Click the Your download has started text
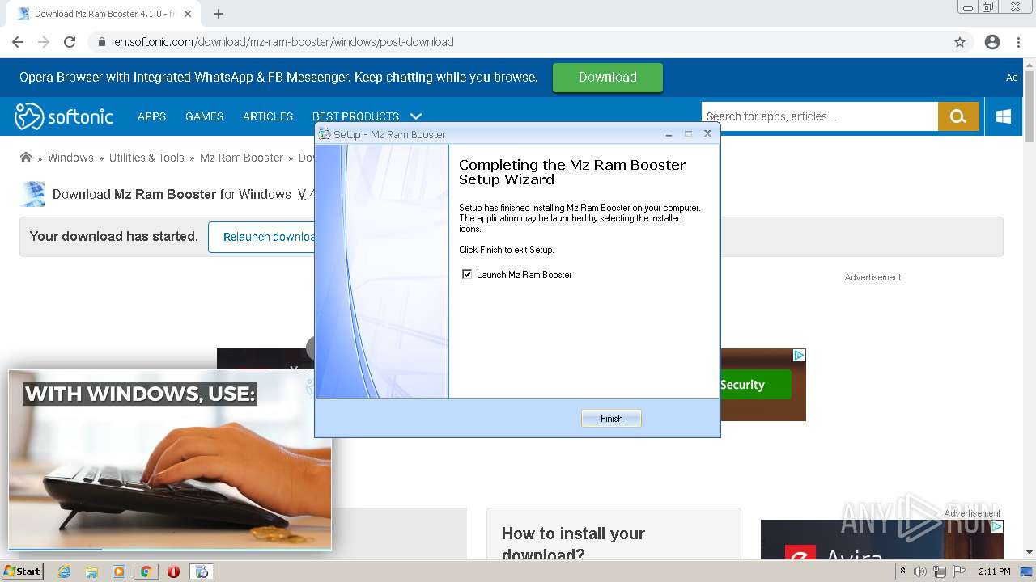 114,237
